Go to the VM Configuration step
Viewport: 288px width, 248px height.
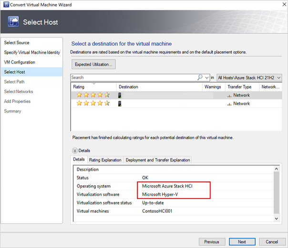20,62
